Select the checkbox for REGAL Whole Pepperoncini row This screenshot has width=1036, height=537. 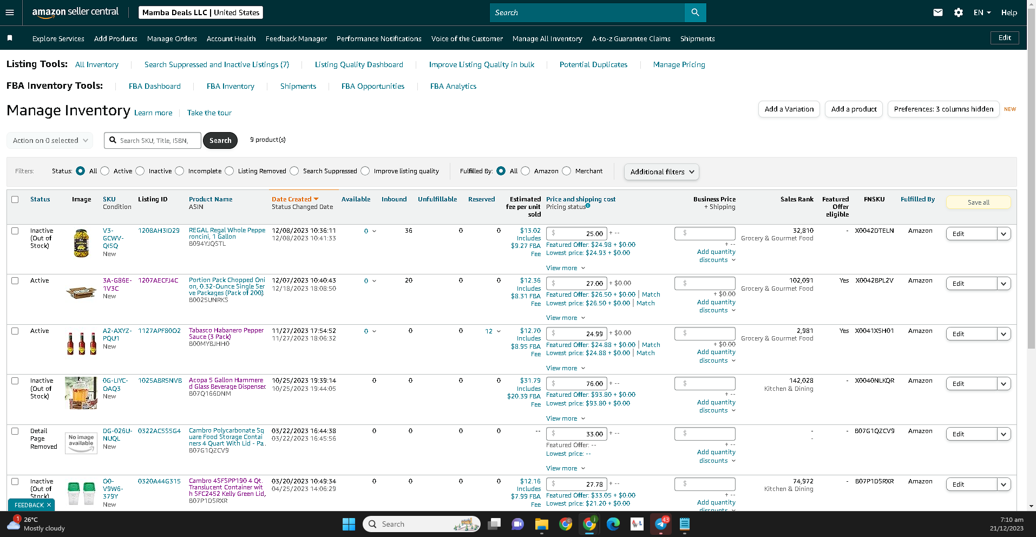click(x=15, y=231)
